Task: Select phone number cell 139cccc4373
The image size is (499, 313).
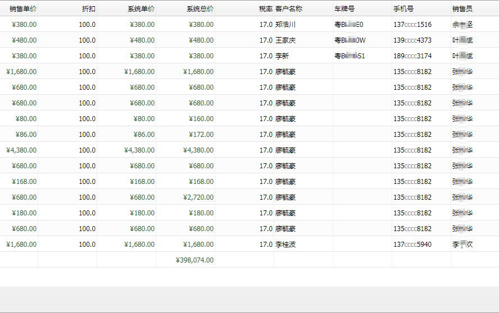Action: pyautogui.click(x=412, y=40)
